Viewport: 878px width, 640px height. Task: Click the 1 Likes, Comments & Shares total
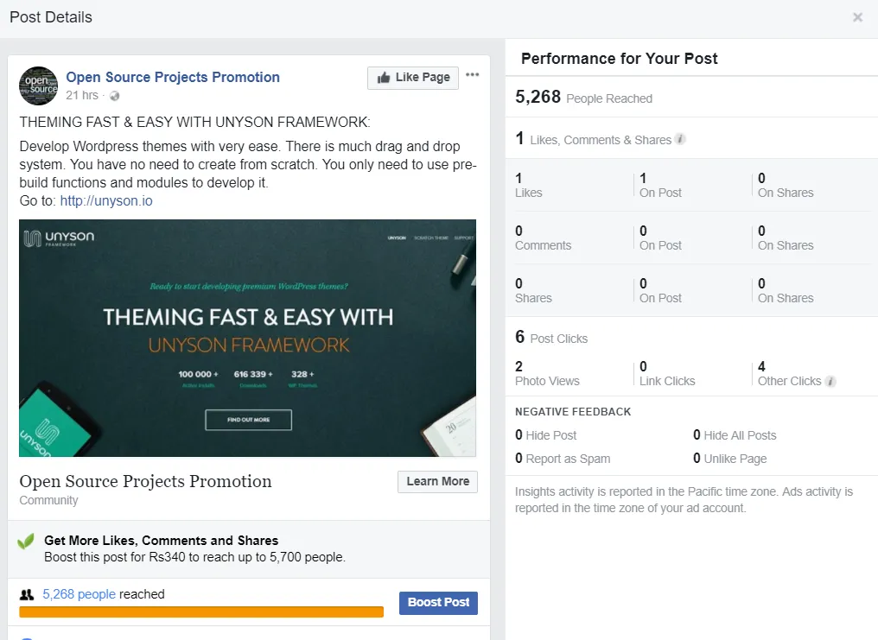click(594, 139)
